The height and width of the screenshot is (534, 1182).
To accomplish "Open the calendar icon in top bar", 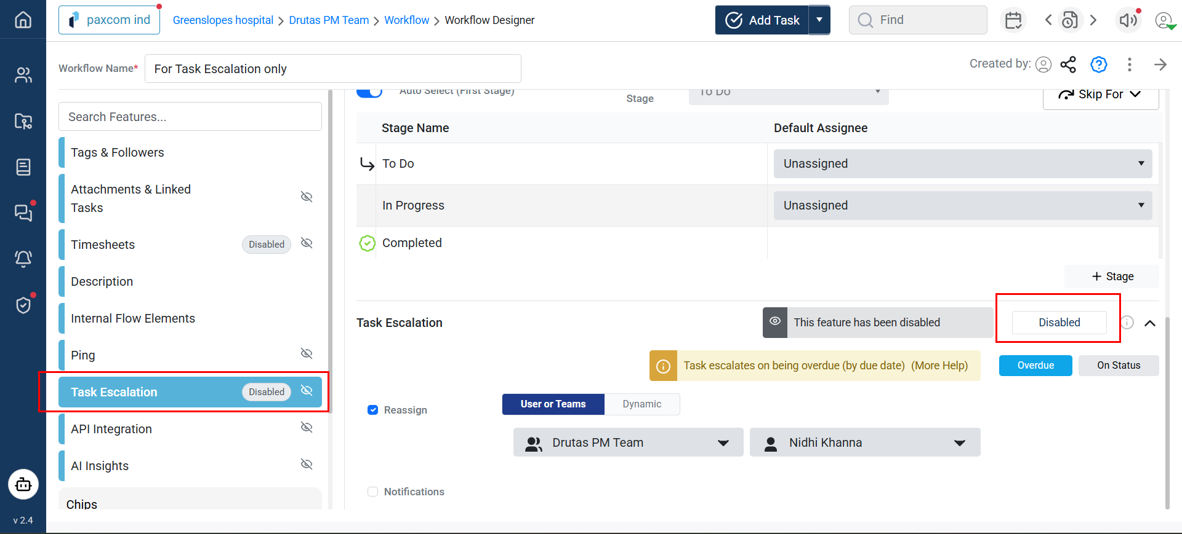I will click(x=1013, y=20).
